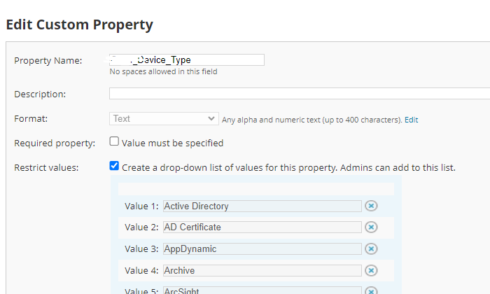Click into the Value 2 AD Certificate field
The image size is (490, 294).
coord(262,227)
